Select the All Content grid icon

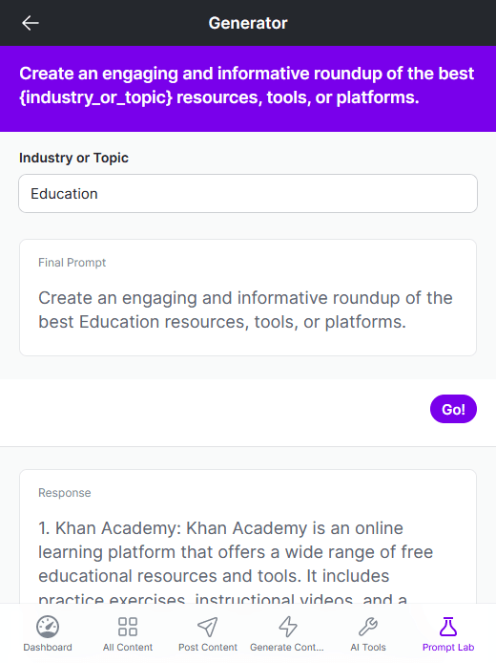pos(128,626)
